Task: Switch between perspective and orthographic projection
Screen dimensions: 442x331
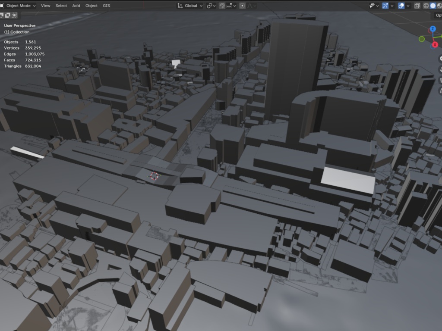Action: coord(440,91)
